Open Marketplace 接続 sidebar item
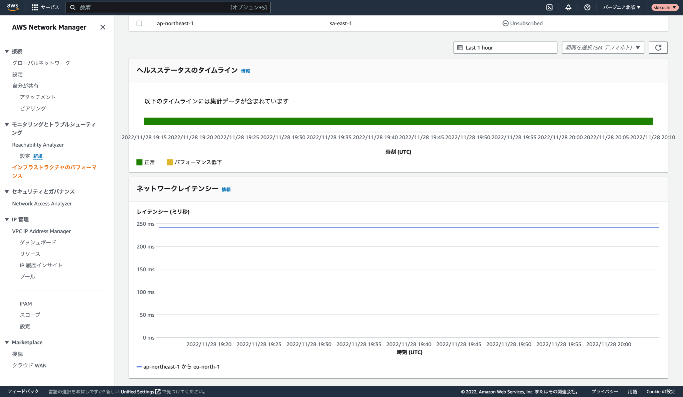This screenshot has height=397, width=683. [x=17, y=354]
